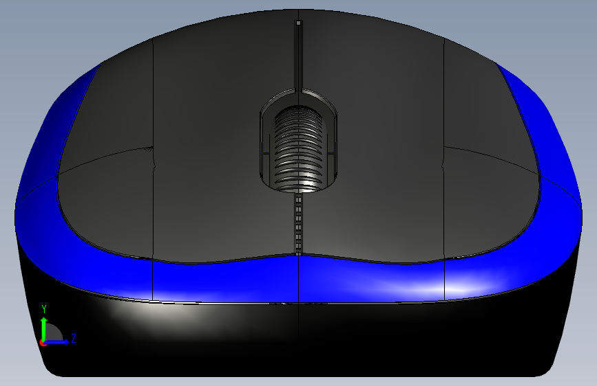This screenshot has height=386, width=597.
Task: Click the "Z" axis label
Action: 74,338
